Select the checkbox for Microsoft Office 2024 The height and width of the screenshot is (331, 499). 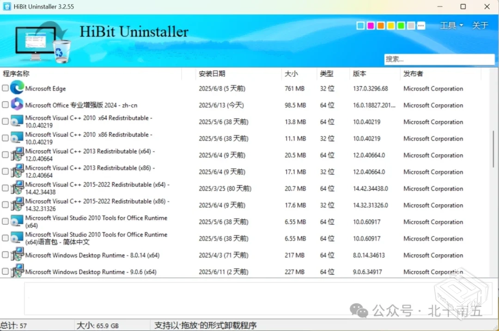5,104
